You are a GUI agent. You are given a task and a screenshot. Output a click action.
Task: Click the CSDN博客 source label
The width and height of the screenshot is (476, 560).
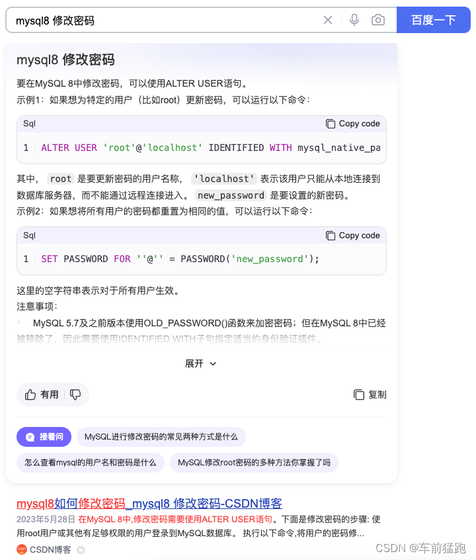tap(50, 549)
